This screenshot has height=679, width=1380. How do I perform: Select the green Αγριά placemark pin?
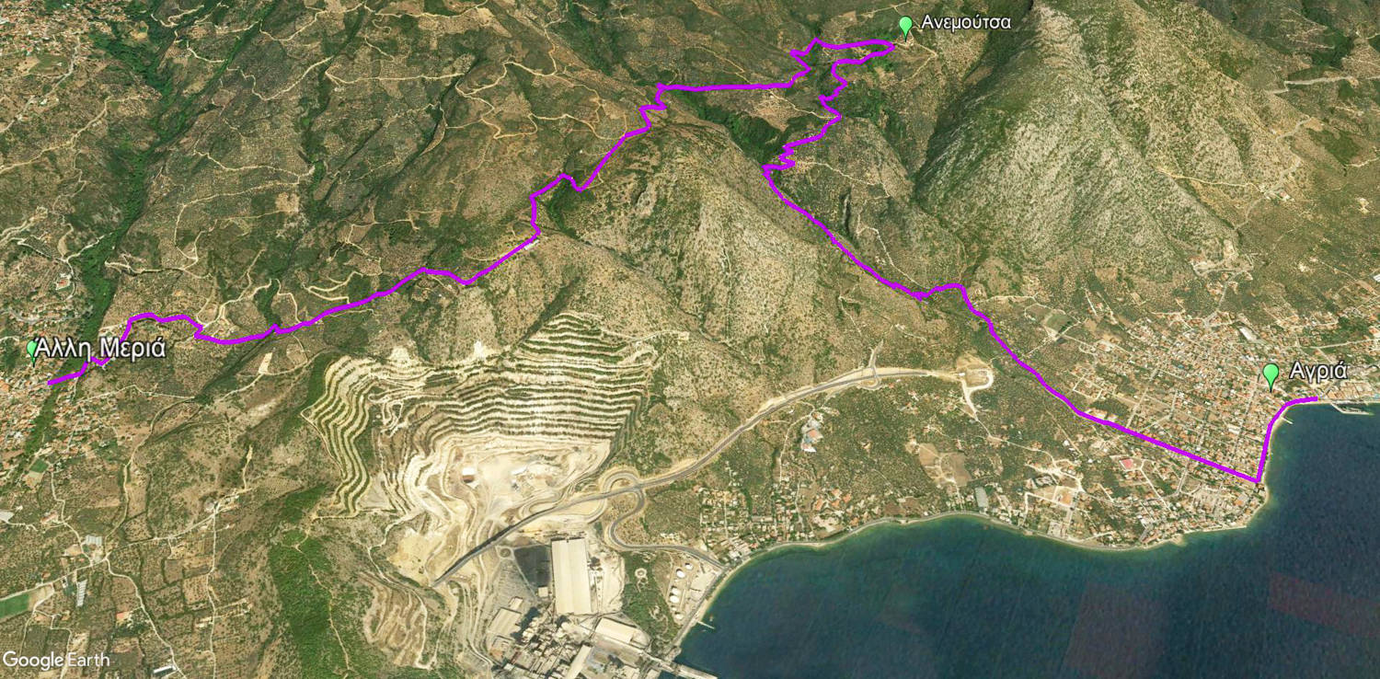pyautogui.click(x=1271, y=374)
